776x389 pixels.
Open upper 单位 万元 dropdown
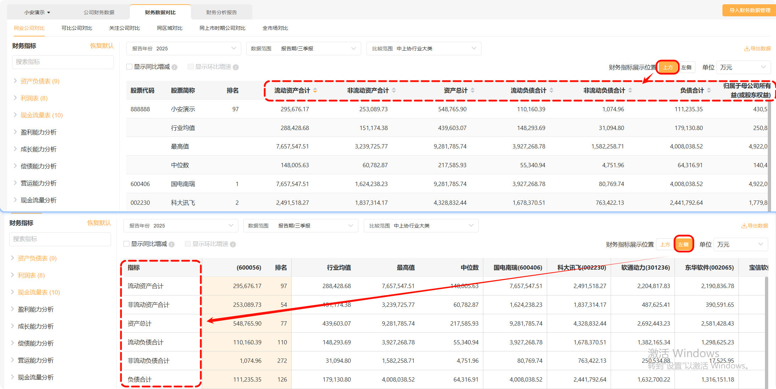[743, 67]
